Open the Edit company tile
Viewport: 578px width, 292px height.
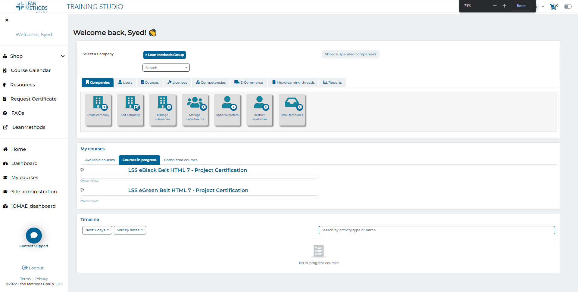click(x=130, y=109)
